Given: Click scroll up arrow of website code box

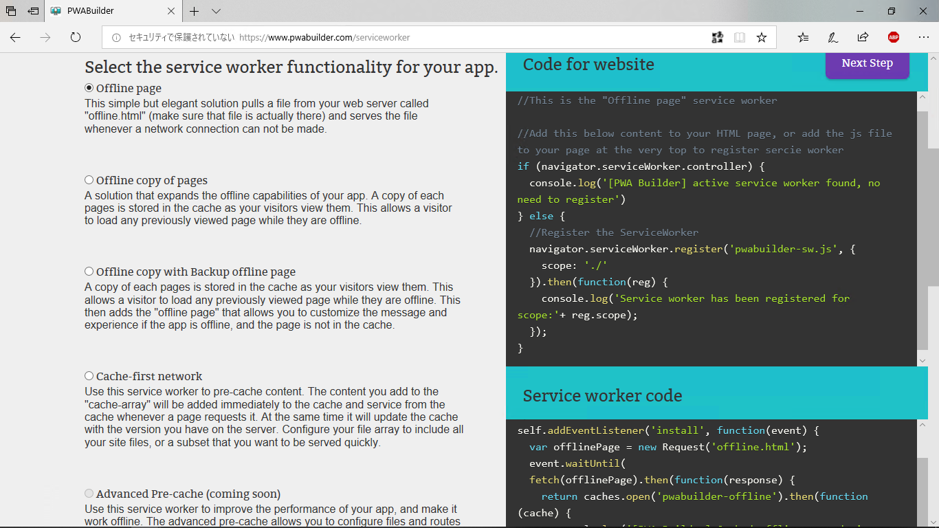Looking at the screenshot, I should [923, 97].
